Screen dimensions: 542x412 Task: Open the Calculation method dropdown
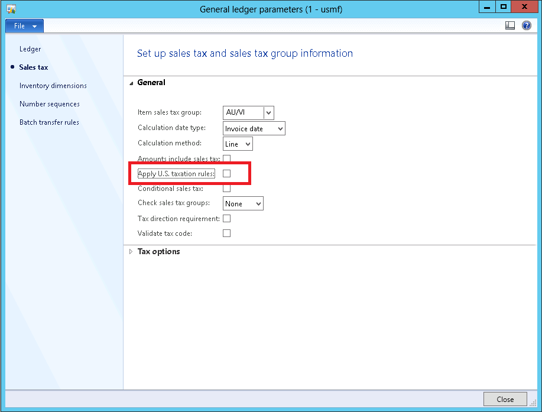pos(246,143)
